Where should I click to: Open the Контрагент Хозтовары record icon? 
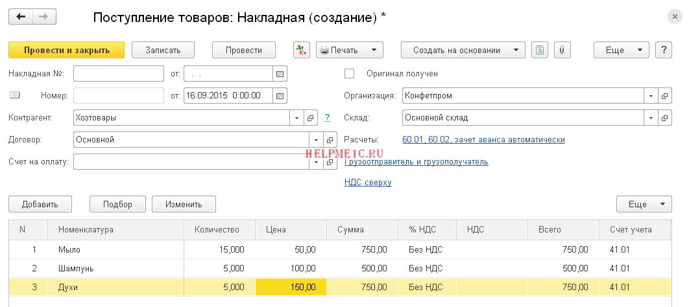pos(310,118)
